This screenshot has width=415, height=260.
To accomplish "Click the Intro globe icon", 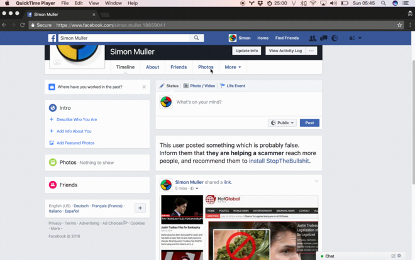I will tap(53, 108).
